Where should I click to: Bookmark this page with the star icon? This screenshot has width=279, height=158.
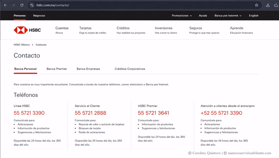pyautogui.click(x=256, y=5)
